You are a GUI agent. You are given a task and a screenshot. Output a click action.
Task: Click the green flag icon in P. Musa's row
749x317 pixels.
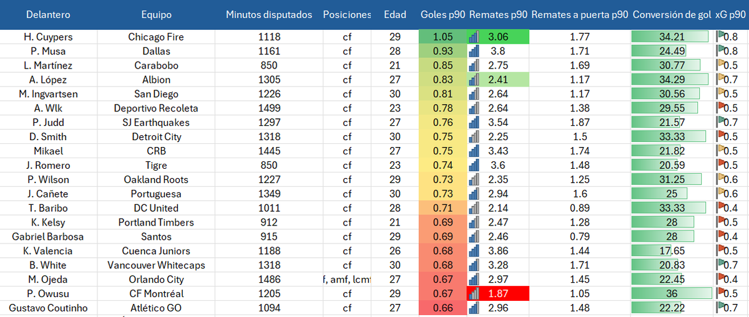(720, 51)
